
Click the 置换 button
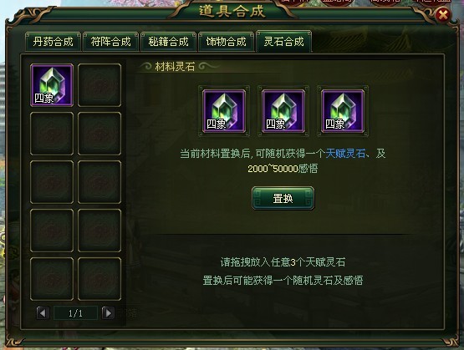[283, 198]
